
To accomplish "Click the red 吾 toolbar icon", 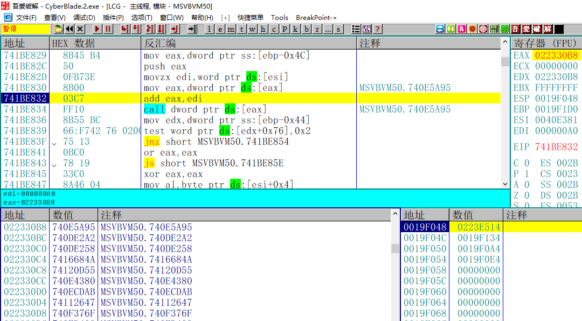I will (x=515, y=29).
